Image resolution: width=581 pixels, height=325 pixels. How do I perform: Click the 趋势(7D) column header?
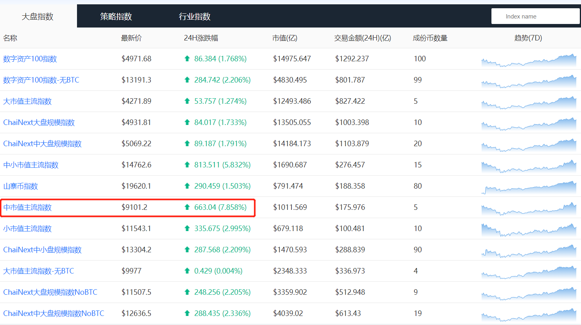point(528,38)
